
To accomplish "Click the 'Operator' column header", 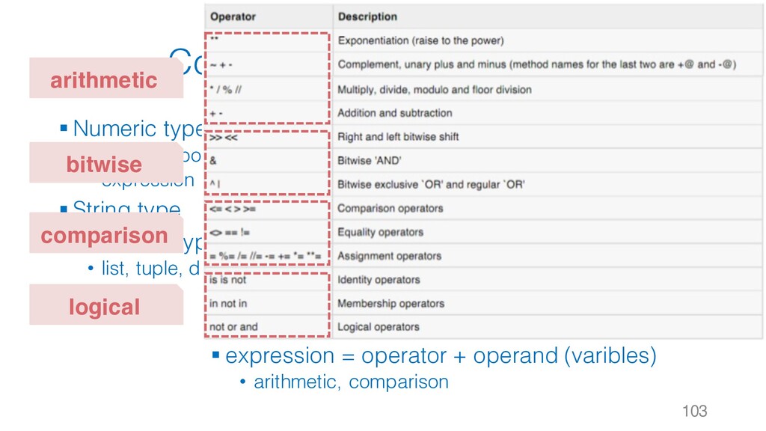I will point(233,16).
